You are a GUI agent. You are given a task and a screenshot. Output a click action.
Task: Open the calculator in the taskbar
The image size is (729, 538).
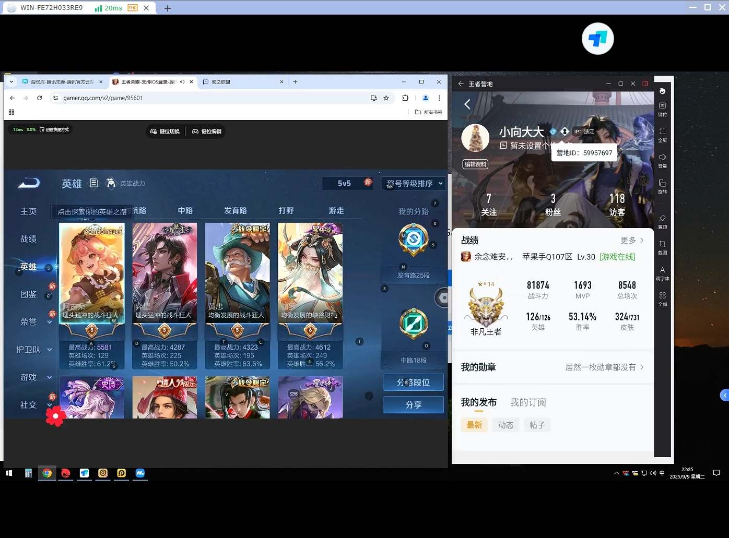click(x=28, y=473)
